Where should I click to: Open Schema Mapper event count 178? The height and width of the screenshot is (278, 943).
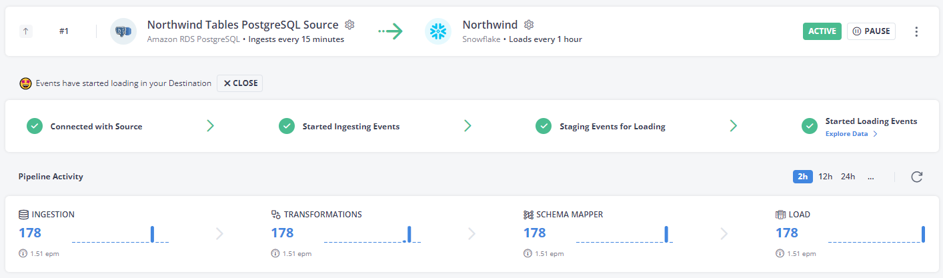click(x=534, y=233)
